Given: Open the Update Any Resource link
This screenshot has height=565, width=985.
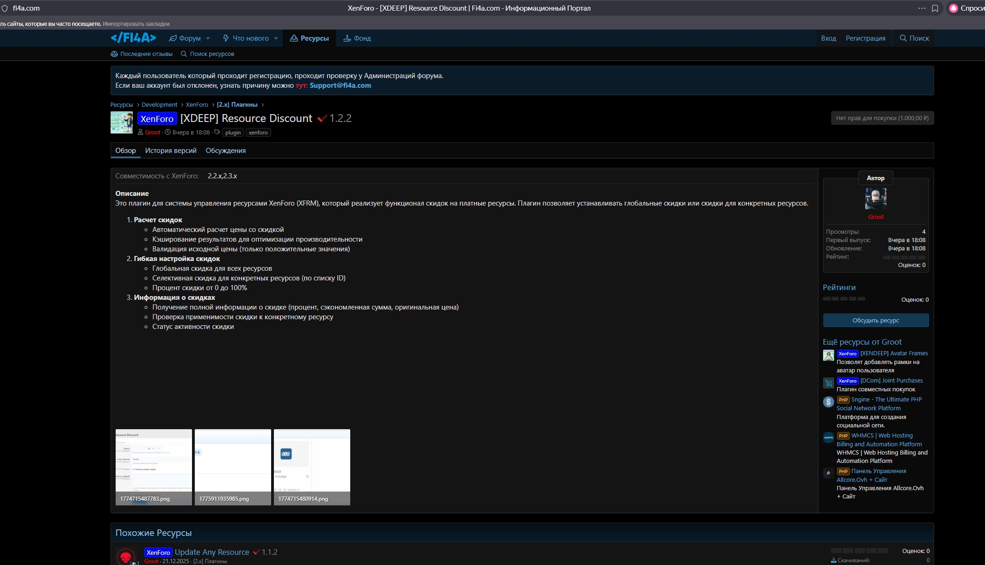Looking at the screenshot, I should (x=212, y=552).
